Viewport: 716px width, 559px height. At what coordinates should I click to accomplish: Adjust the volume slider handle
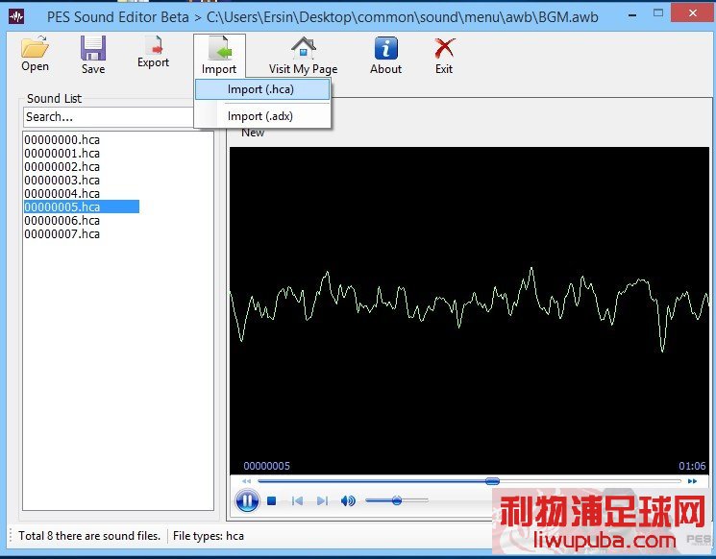click(397, 500)
